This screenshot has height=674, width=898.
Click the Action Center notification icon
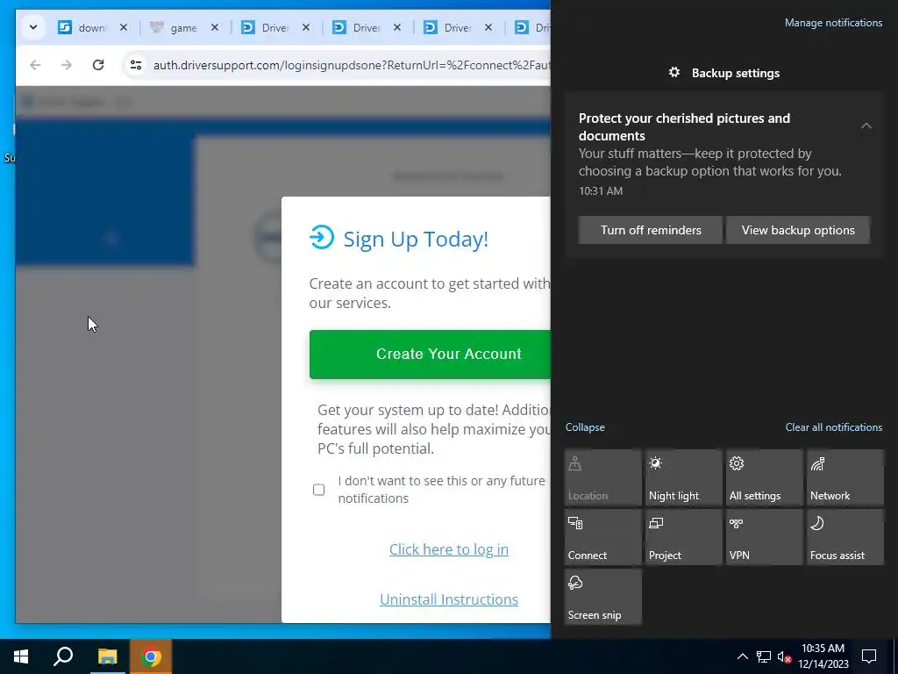click(869, 656)
